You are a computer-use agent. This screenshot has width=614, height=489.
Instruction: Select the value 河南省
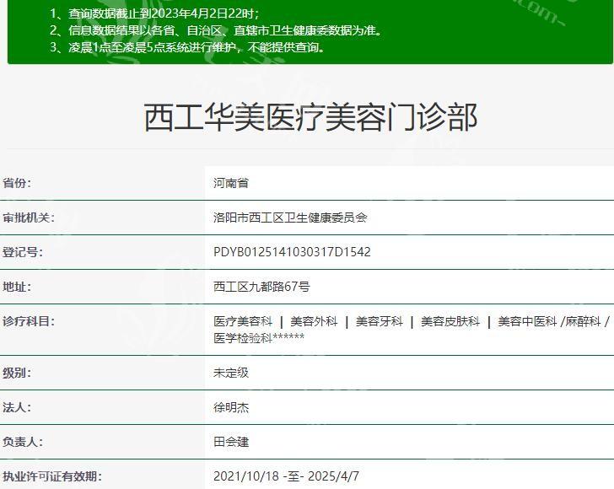coord(231,183)
